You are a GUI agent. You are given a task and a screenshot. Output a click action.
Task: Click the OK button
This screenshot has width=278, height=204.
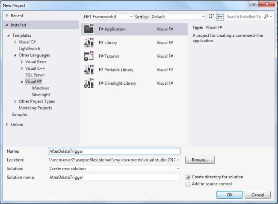(229, 195)
